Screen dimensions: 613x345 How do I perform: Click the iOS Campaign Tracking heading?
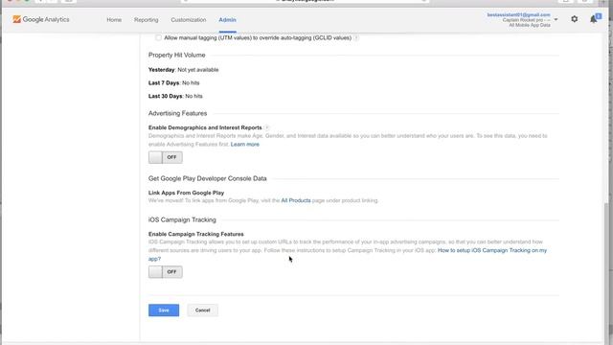tap(182, 219)
